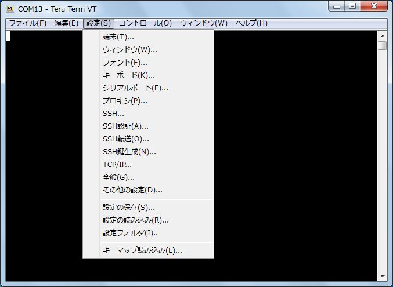Select シリアルポート(E)... menu entry

[149, 88]
